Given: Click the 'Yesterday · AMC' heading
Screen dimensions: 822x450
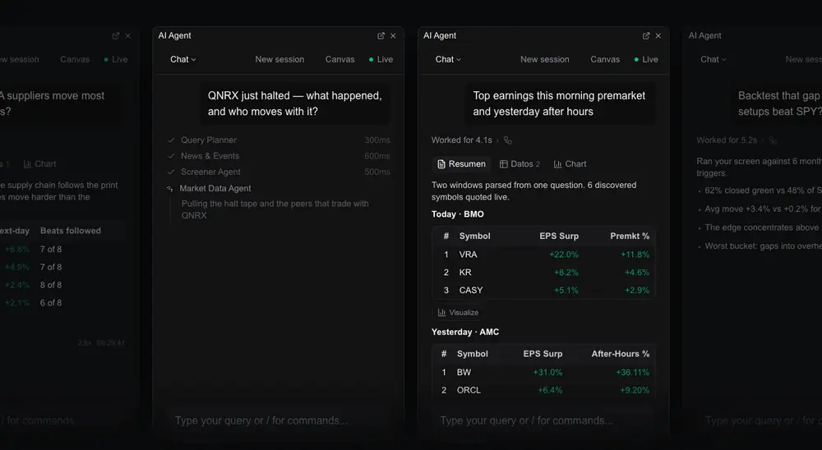Looking at the screenshot, I should point(465,332).
